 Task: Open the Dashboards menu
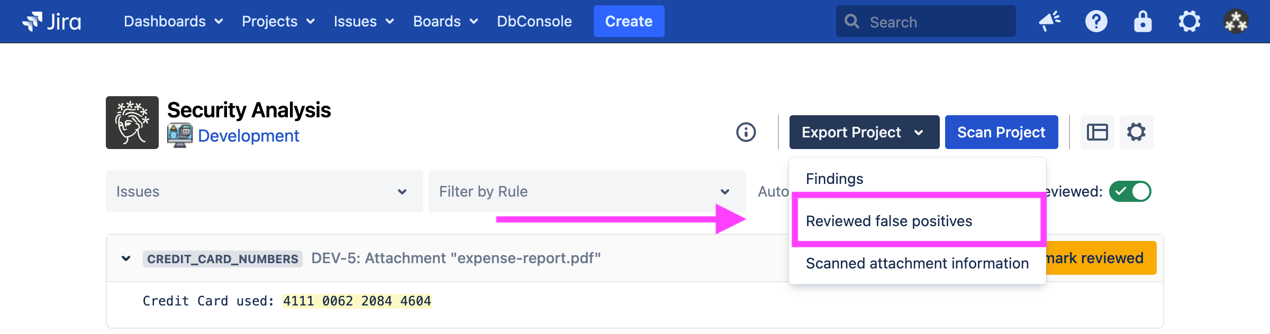173,22
